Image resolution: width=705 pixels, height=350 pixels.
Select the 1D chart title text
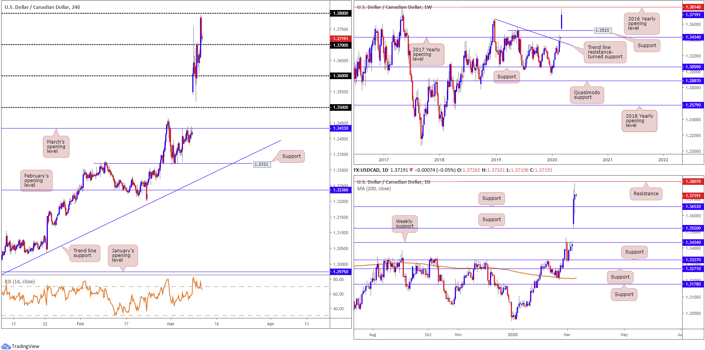(393, 182)
